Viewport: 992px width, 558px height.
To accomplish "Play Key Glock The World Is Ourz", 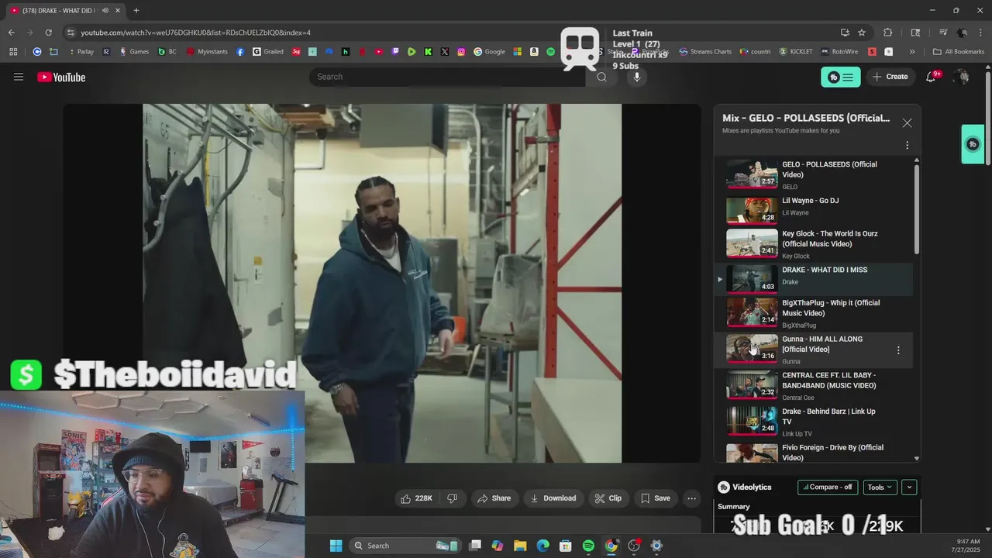I will [813, 243].
